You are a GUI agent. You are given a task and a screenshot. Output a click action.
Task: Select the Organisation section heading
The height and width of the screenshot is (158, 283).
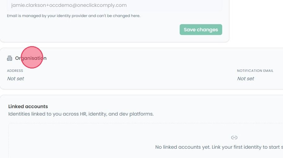coord(31,58)
